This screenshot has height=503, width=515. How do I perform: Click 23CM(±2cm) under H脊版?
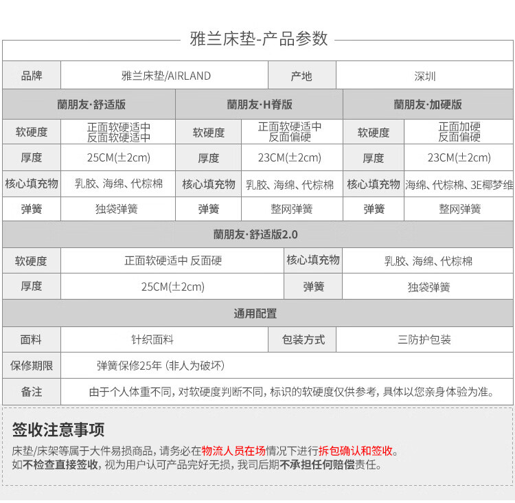pos(289,157)
